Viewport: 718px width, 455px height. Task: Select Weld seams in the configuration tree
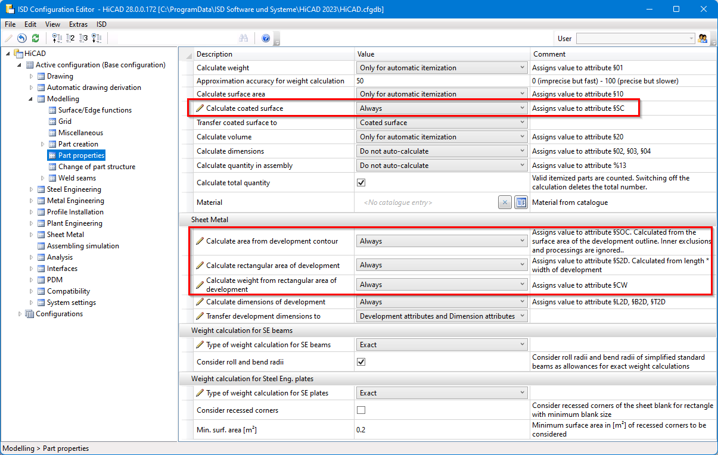(x=77, y=178)
